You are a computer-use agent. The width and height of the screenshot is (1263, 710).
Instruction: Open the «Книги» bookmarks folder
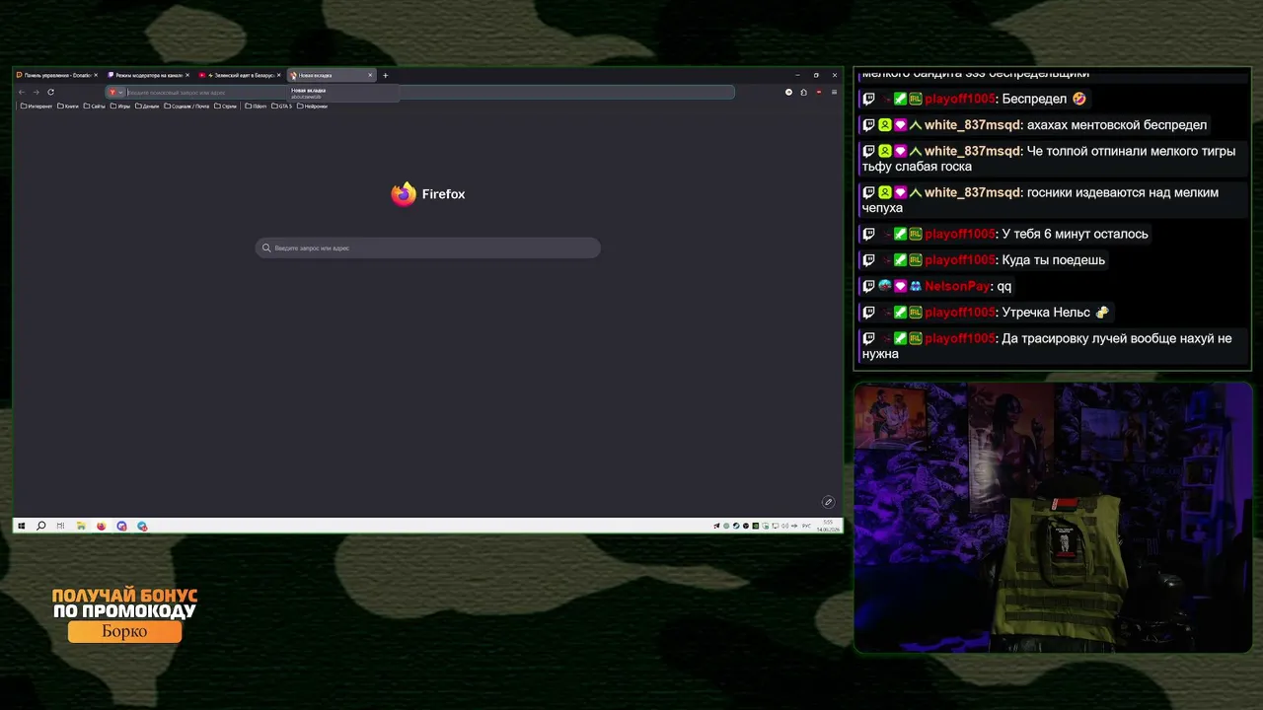coord(68,106)
